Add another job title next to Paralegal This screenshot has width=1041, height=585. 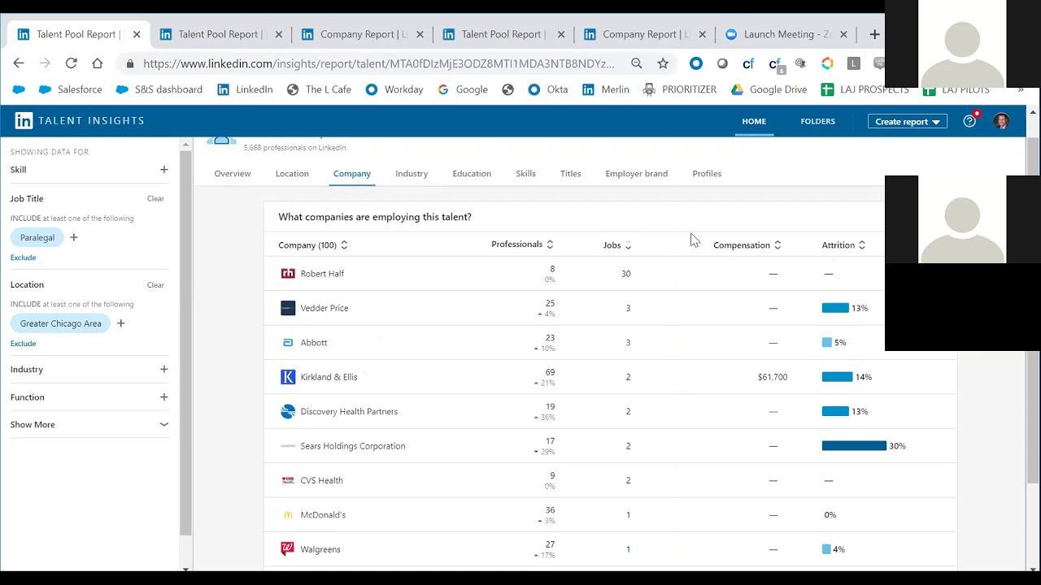pyautogui.click(x=74, y=237)
